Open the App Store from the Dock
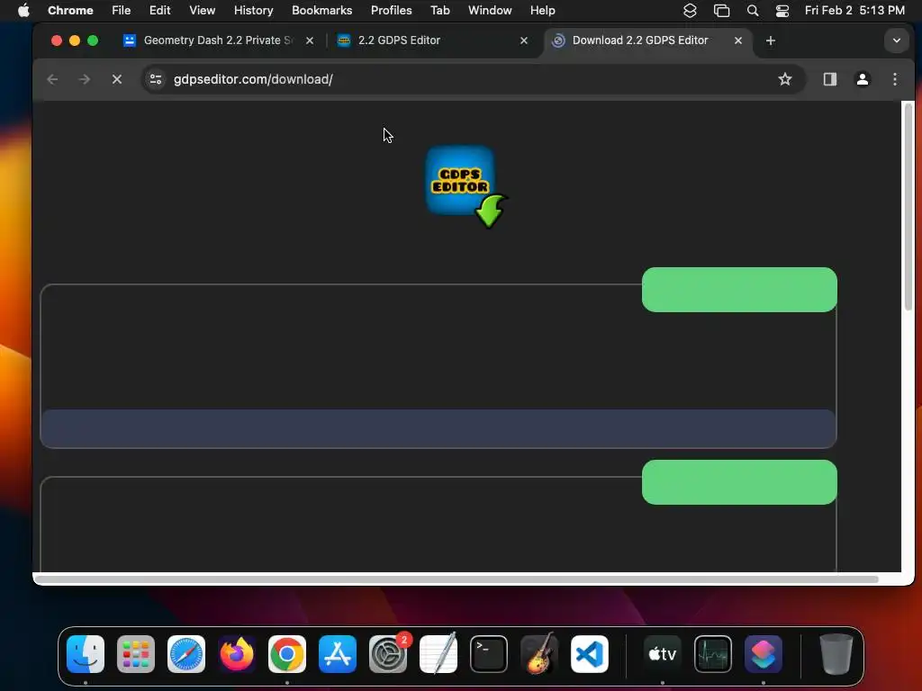This screenshot has width=922, height=691. tap(338, 654)
